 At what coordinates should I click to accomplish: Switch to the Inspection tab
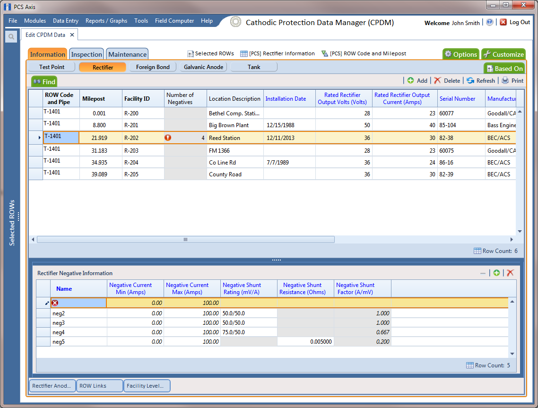87,54
